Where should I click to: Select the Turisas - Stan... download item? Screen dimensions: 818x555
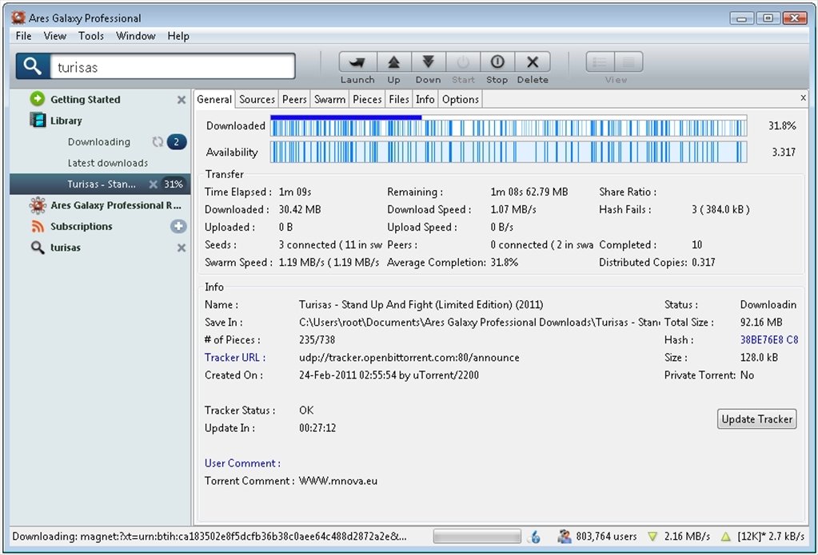(100, 184)
